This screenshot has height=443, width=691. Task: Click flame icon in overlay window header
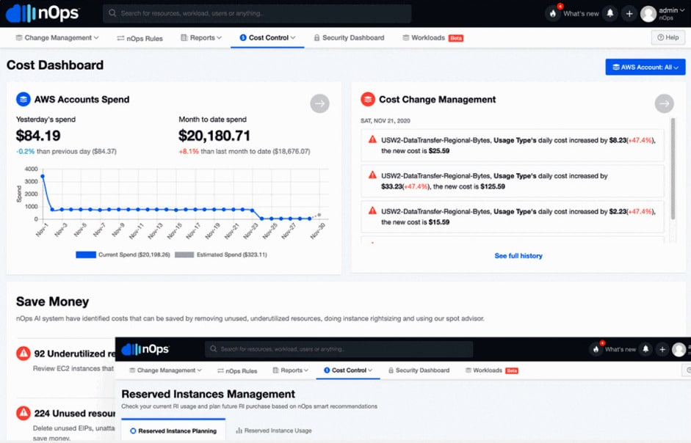(596, 349)
